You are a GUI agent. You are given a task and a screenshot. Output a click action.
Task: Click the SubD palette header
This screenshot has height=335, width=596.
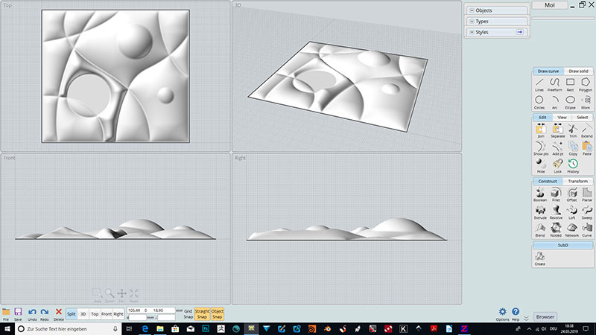click(x=563, y=246)
